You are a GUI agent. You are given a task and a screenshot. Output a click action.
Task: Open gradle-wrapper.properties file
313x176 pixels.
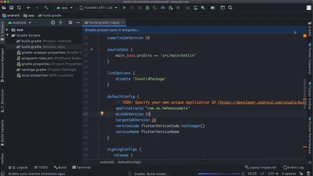pos(49,52)
